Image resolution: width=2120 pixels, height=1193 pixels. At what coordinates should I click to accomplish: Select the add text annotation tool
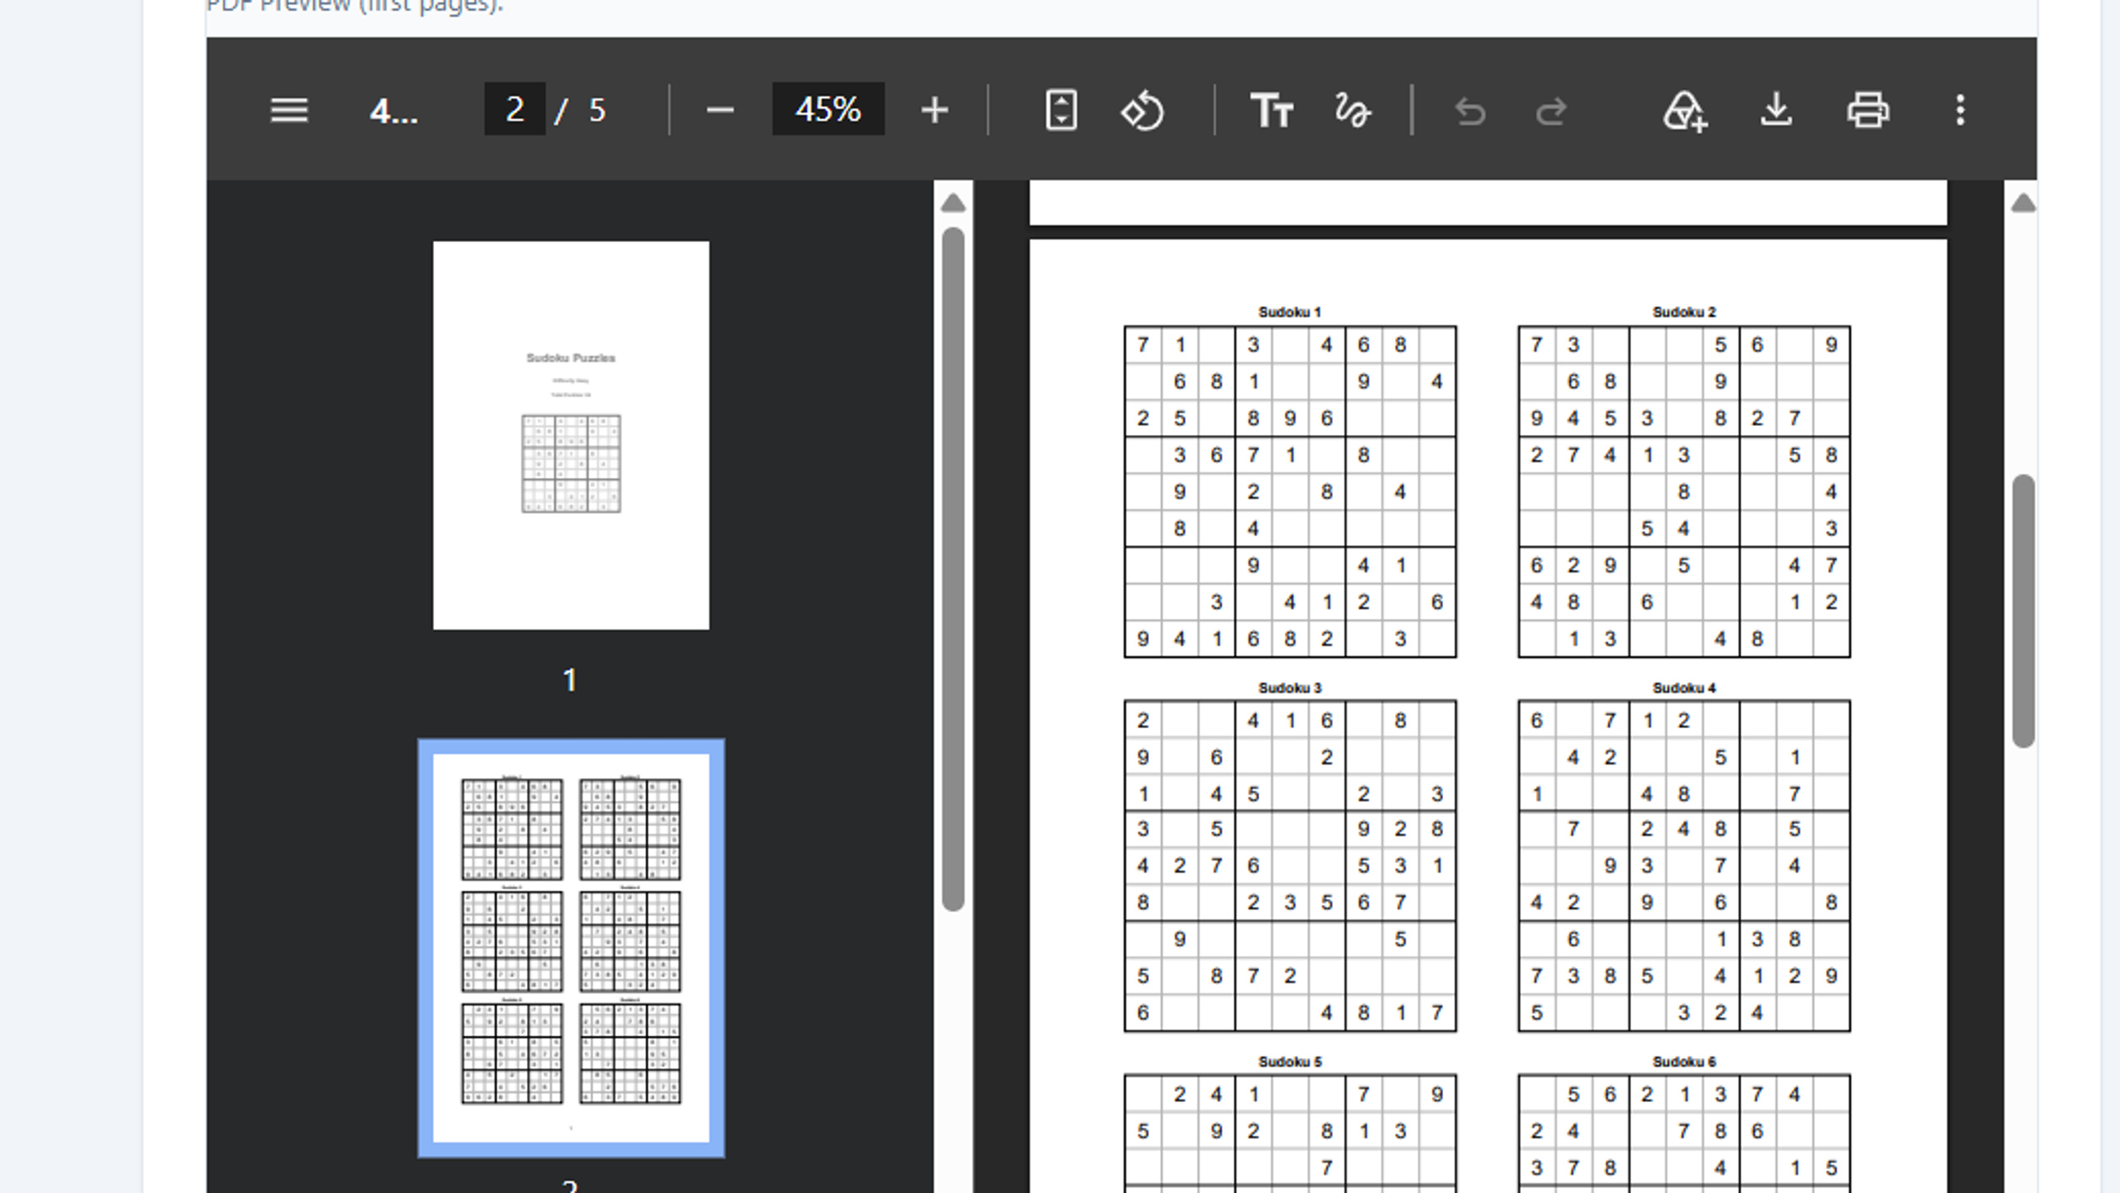pyautogui.click(x=1272, y=110)
